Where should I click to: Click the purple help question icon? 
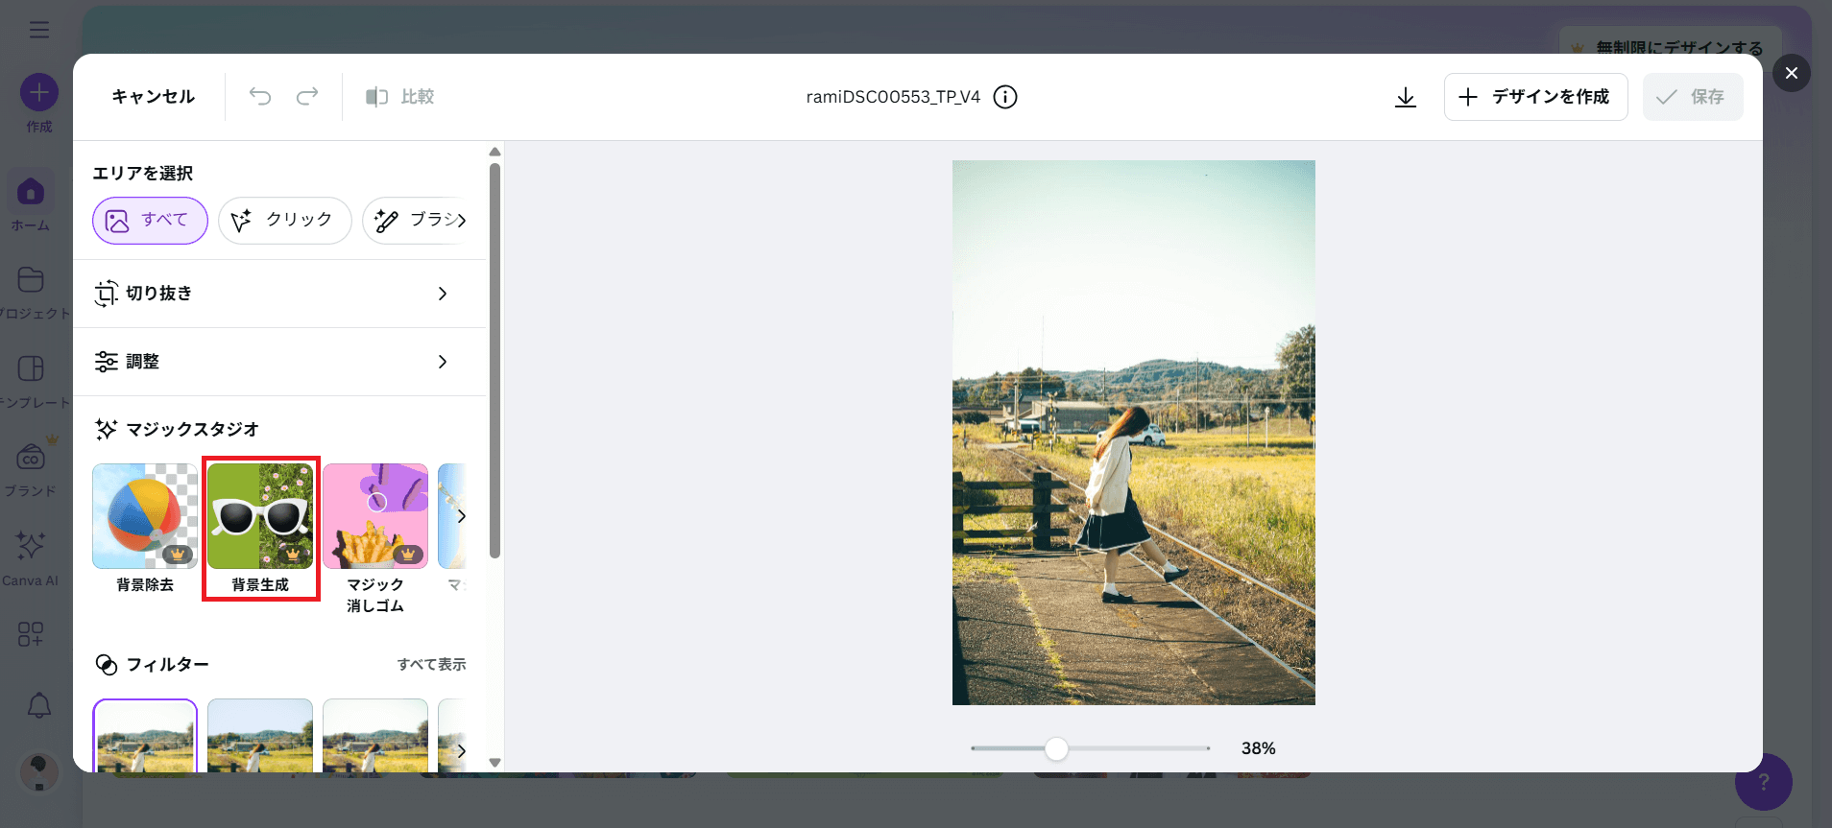tap(1763, 782)
